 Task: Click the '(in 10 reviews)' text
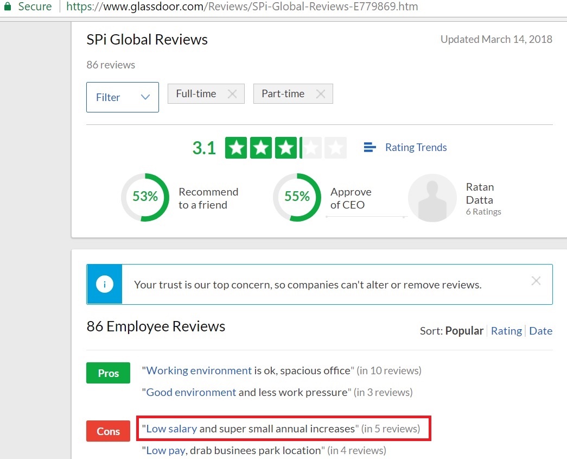click(x=389, y=370)
